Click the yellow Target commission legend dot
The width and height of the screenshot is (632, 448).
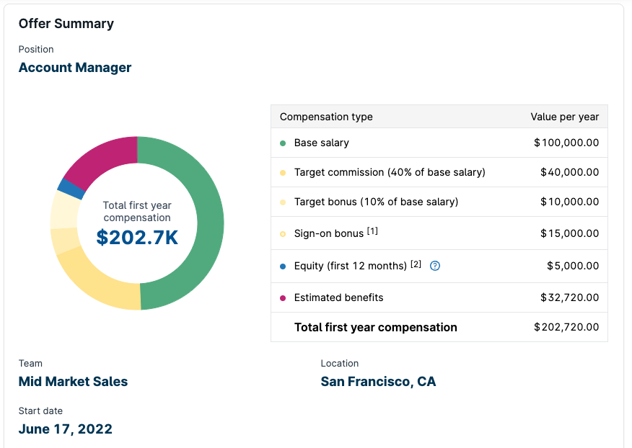point(284,172)
